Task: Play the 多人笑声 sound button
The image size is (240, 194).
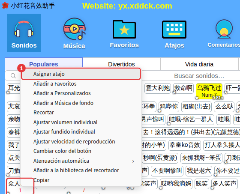Action: (x=225, y=183)
